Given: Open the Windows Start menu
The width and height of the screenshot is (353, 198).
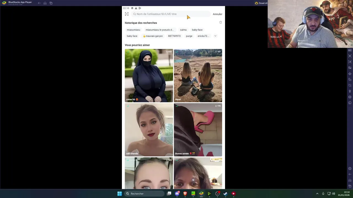Looking at the screenshot, I should coord(119,194).
